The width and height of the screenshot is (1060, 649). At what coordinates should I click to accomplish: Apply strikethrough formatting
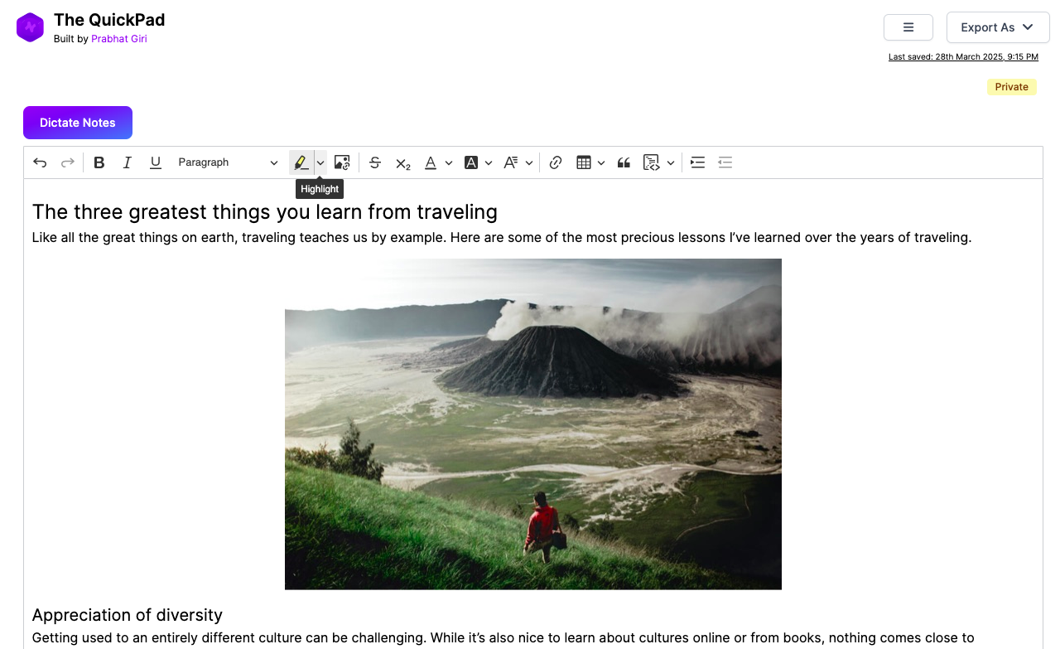(375, 162)
